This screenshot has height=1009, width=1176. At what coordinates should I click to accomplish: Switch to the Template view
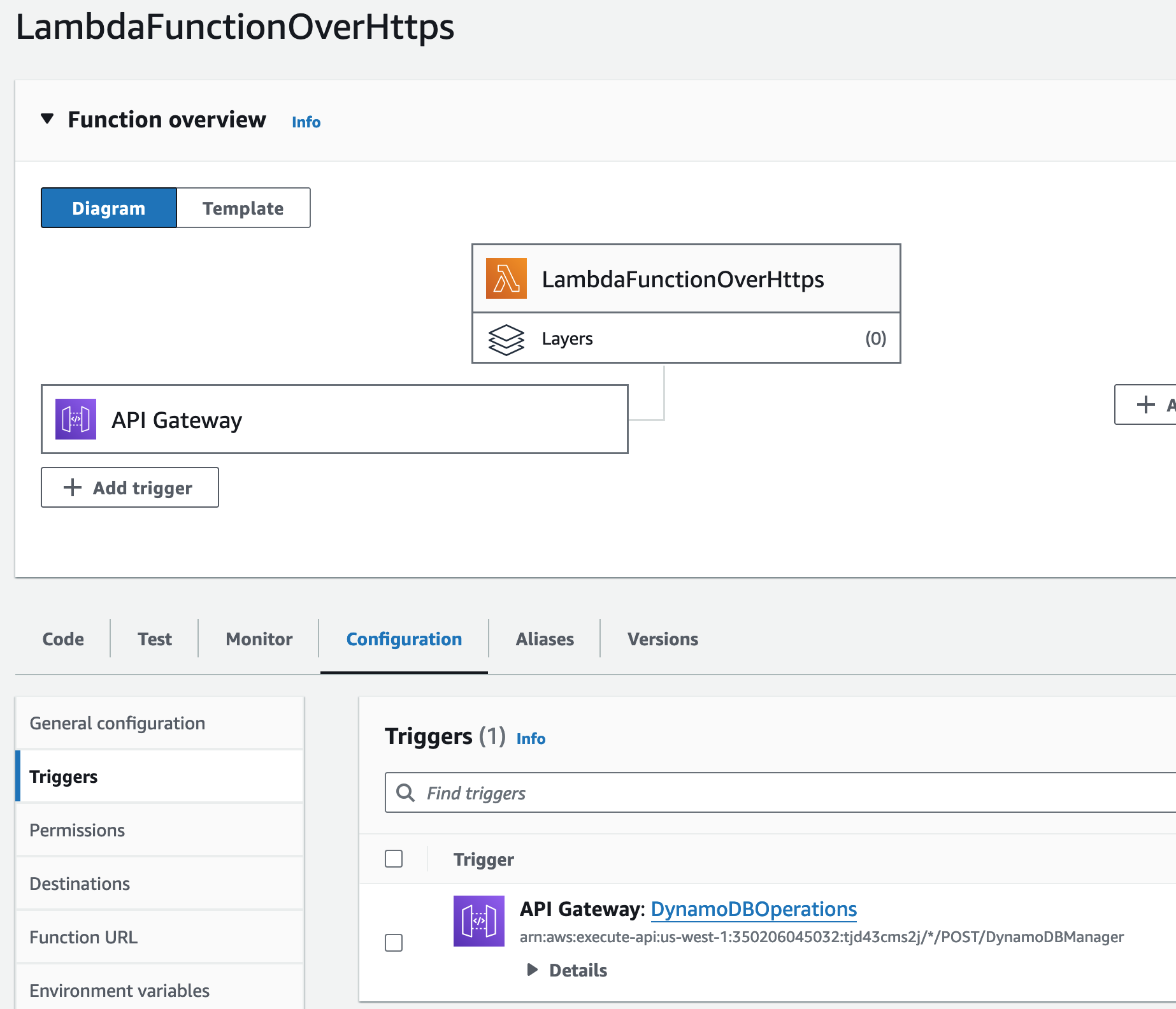coord(243,208)
